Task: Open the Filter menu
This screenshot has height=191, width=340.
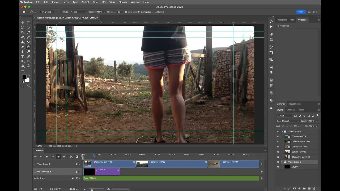Action: point(96,2)
